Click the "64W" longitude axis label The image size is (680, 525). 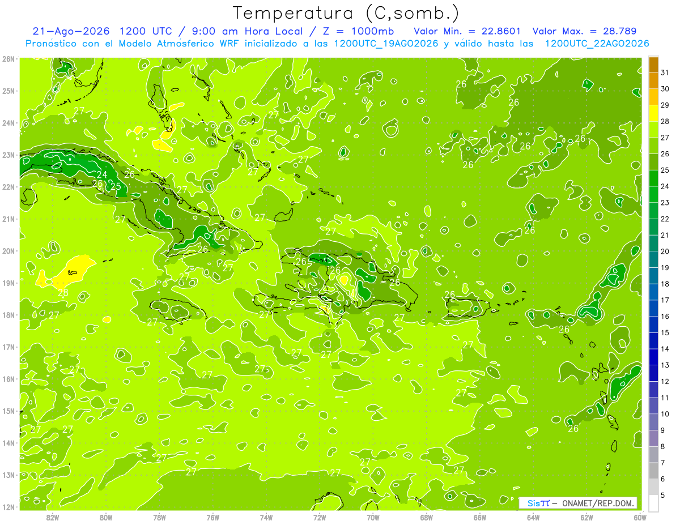(x=533, y=517)
